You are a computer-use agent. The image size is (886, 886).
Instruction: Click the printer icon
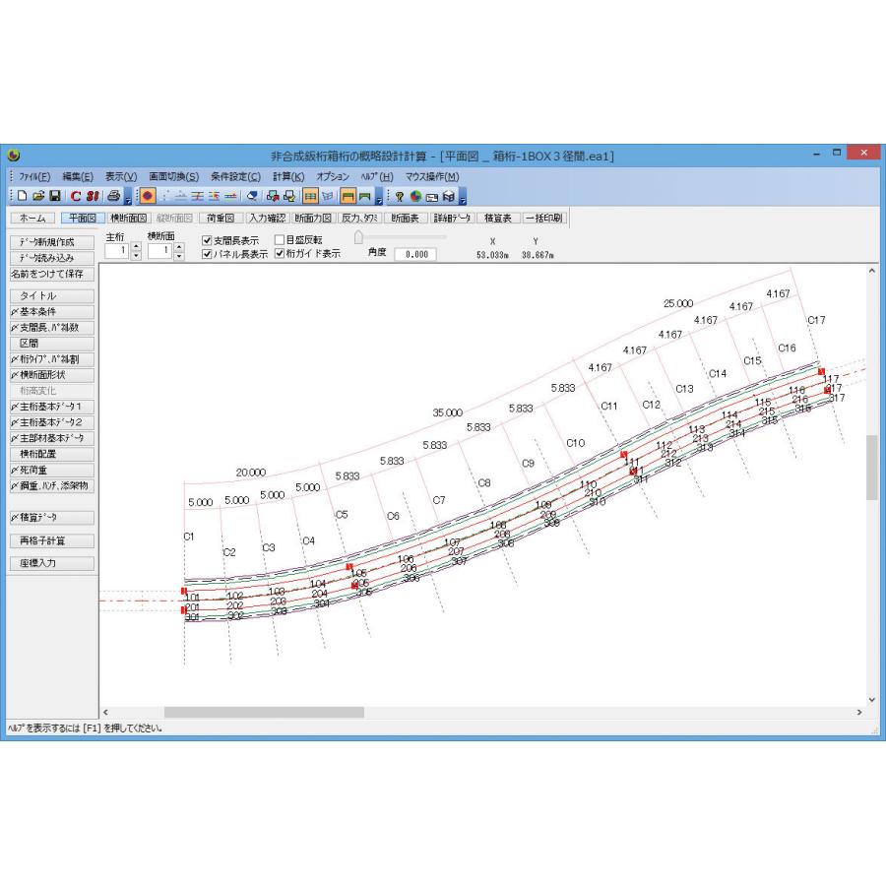tap(113, 196)
